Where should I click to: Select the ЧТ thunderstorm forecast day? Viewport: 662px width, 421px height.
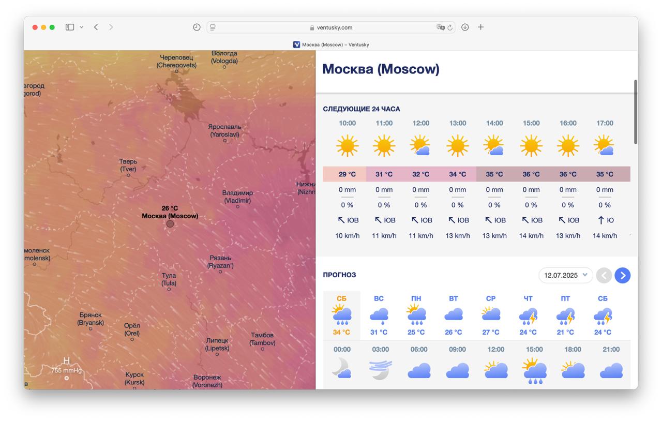528,315
